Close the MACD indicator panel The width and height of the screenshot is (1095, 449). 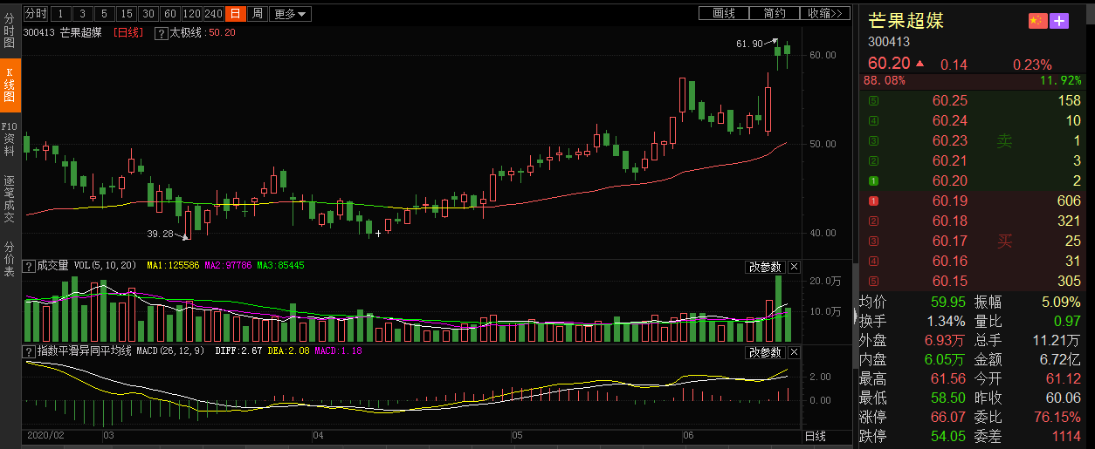pos(794,352)
